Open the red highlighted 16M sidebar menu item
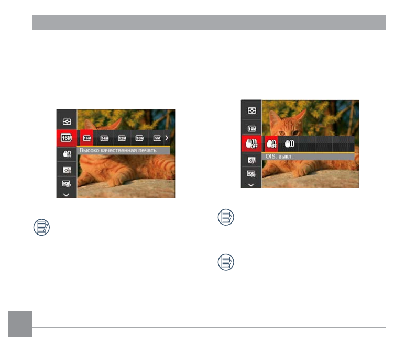Viewport: 416px width, 356px height. 67,138
